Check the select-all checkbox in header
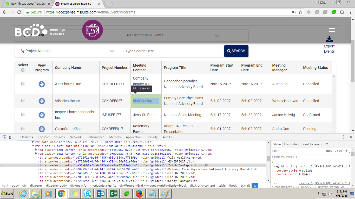The image size is (355, 199). [x=23, y=70]
